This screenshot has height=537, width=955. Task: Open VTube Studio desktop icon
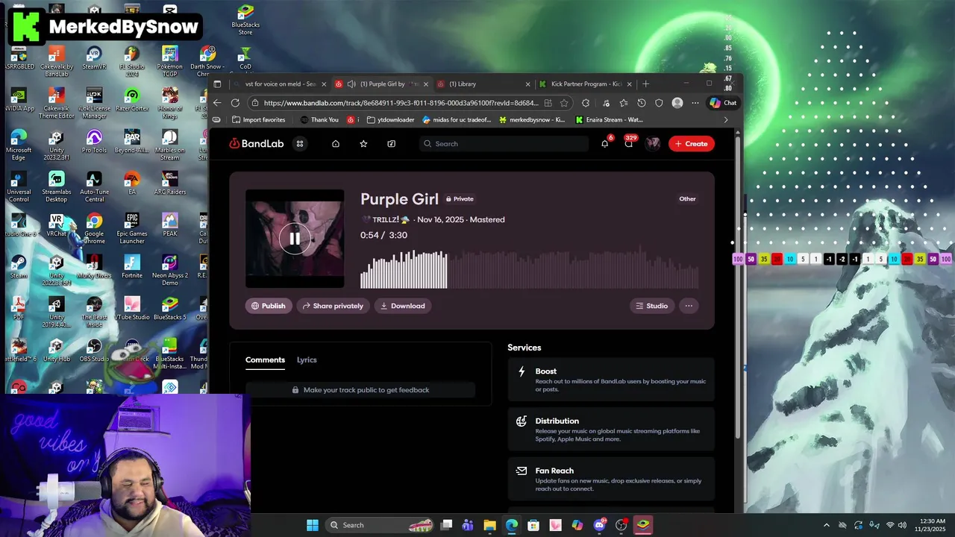tap(132, 308)
